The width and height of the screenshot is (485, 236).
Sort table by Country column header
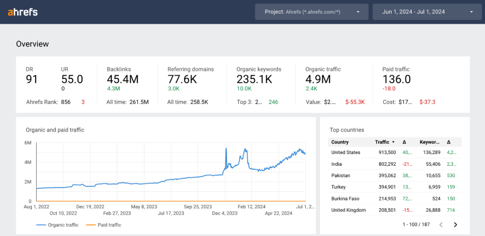tap(340, 142)
